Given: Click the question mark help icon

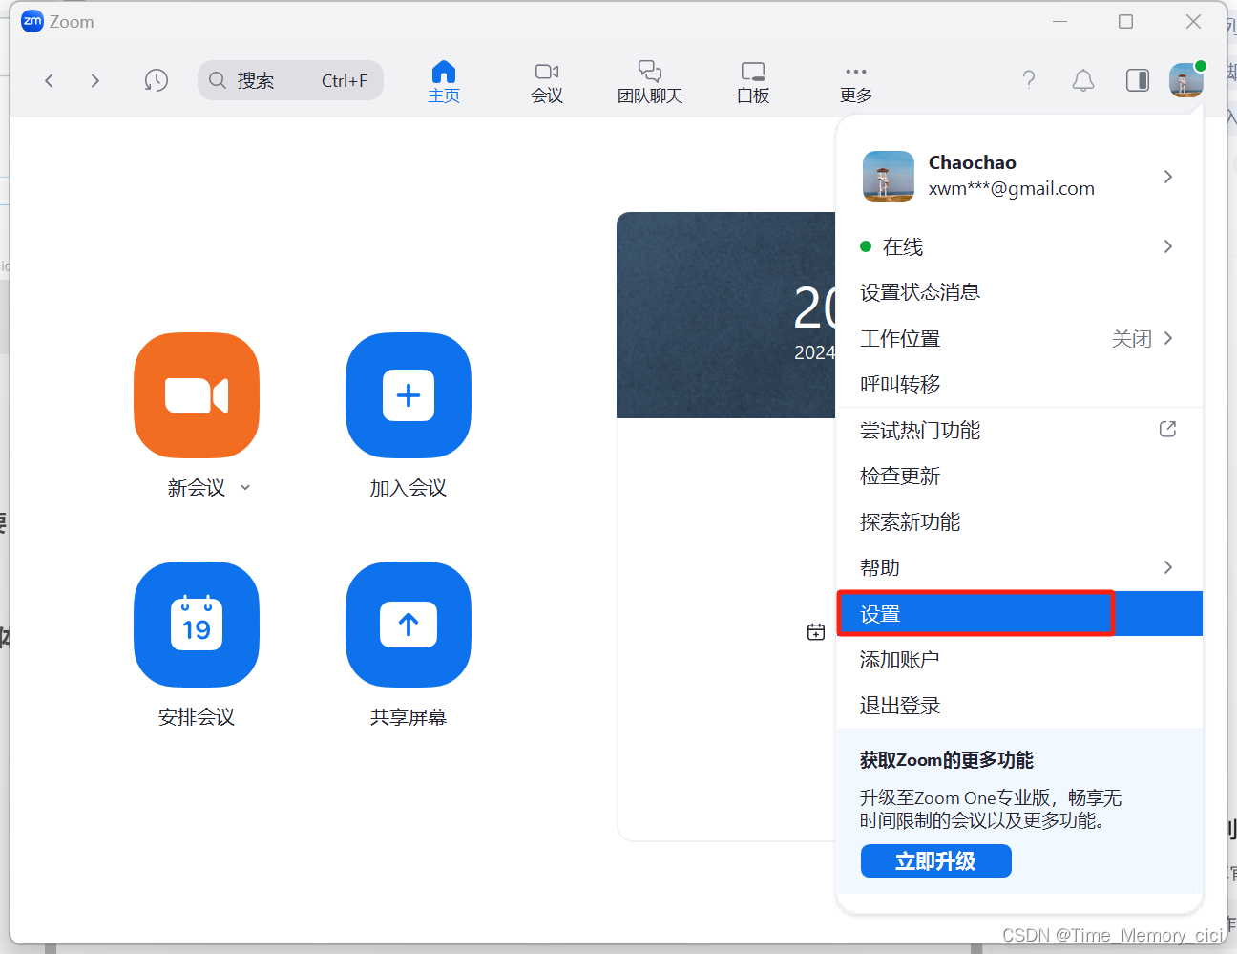Looking at the screenshot, I should point(1029,79).
